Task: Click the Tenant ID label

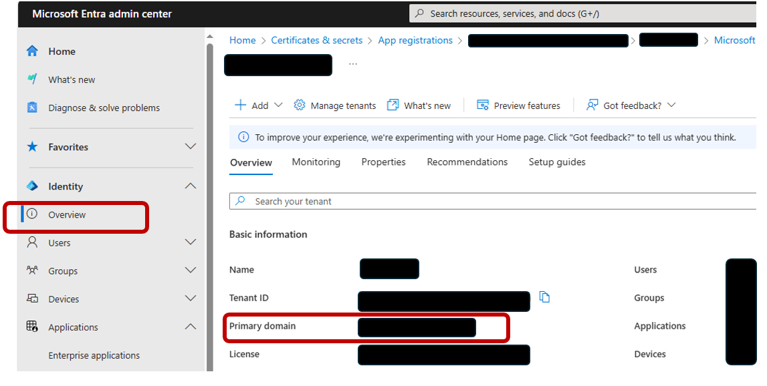Action: [249, 298]
